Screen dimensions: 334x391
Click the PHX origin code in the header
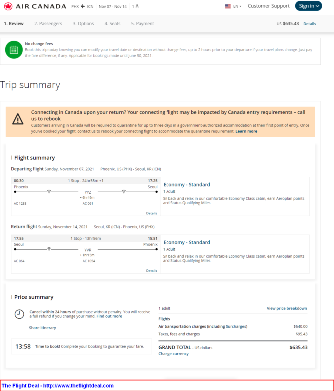coord(75,6)
